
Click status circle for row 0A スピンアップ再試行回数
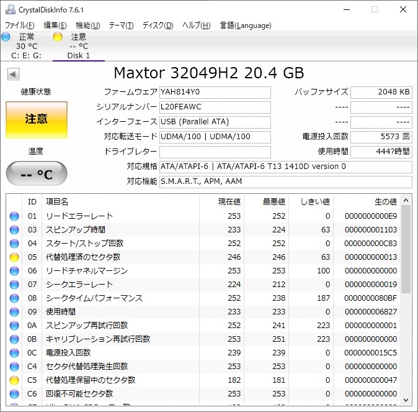click(14, 326)
